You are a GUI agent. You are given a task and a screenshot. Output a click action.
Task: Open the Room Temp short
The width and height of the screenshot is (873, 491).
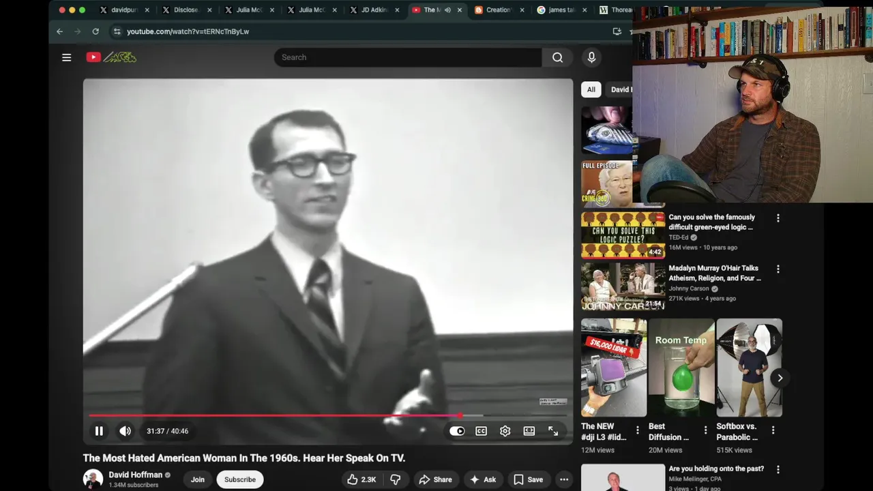tap(681, 368)
